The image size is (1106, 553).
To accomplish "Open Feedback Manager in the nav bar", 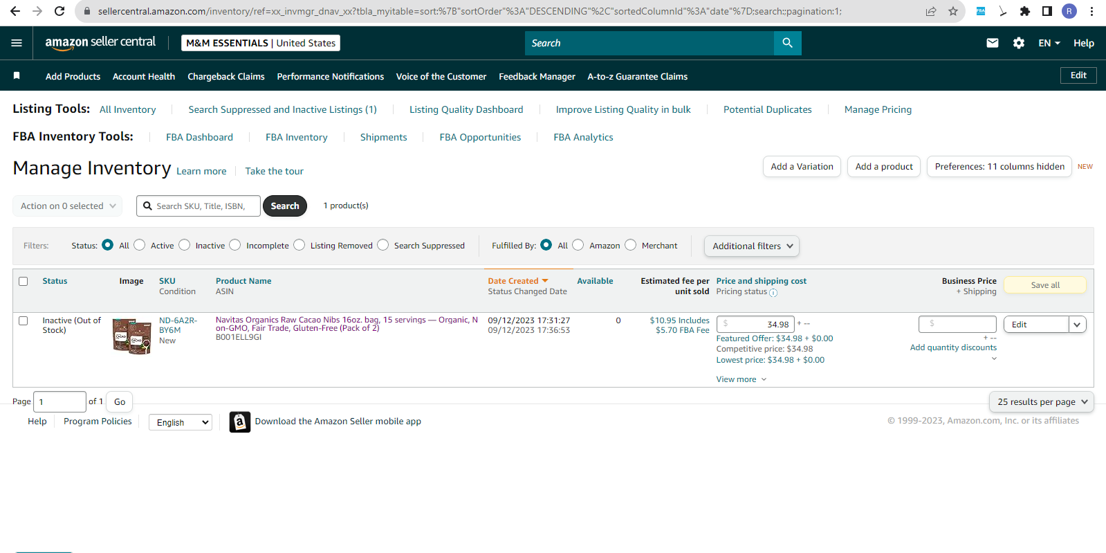I will [x=537, y=76].
